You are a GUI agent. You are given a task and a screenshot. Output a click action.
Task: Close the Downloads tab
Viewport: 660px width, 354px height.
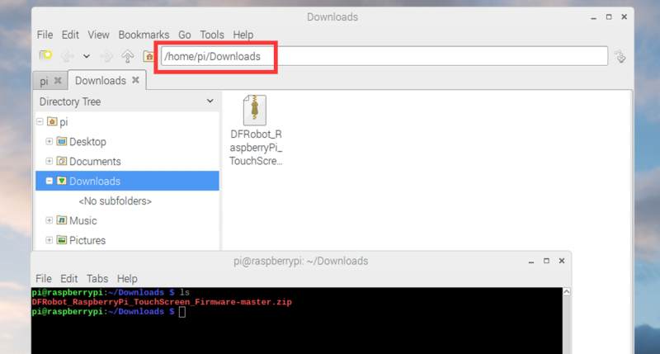click(135, 80)
